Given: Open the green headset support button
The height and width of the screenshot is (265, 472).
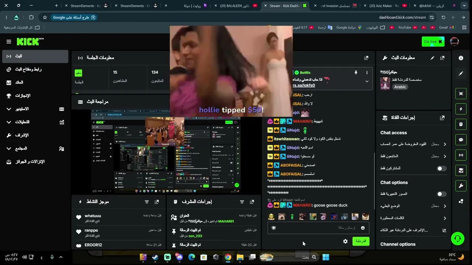Looking at the screenshot, I should (x=458, y=239).
